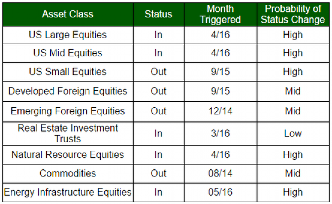Select the Out status for Commodities
Screen dimensions: 332x204
158,173
